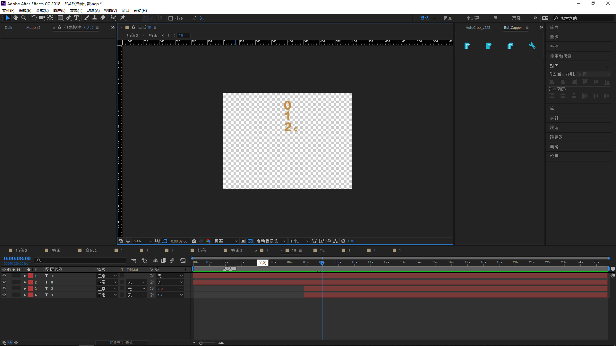Select the Horizontal Type tool
Screen dimensions: 616x346
(x=76, y=18)
